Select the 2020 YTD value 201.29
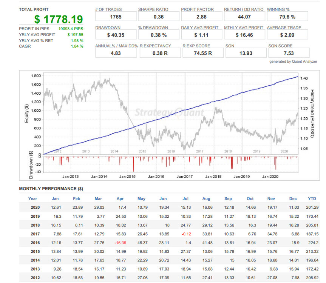Viewport: 326px width, 283px height. [x=312, y=208]
